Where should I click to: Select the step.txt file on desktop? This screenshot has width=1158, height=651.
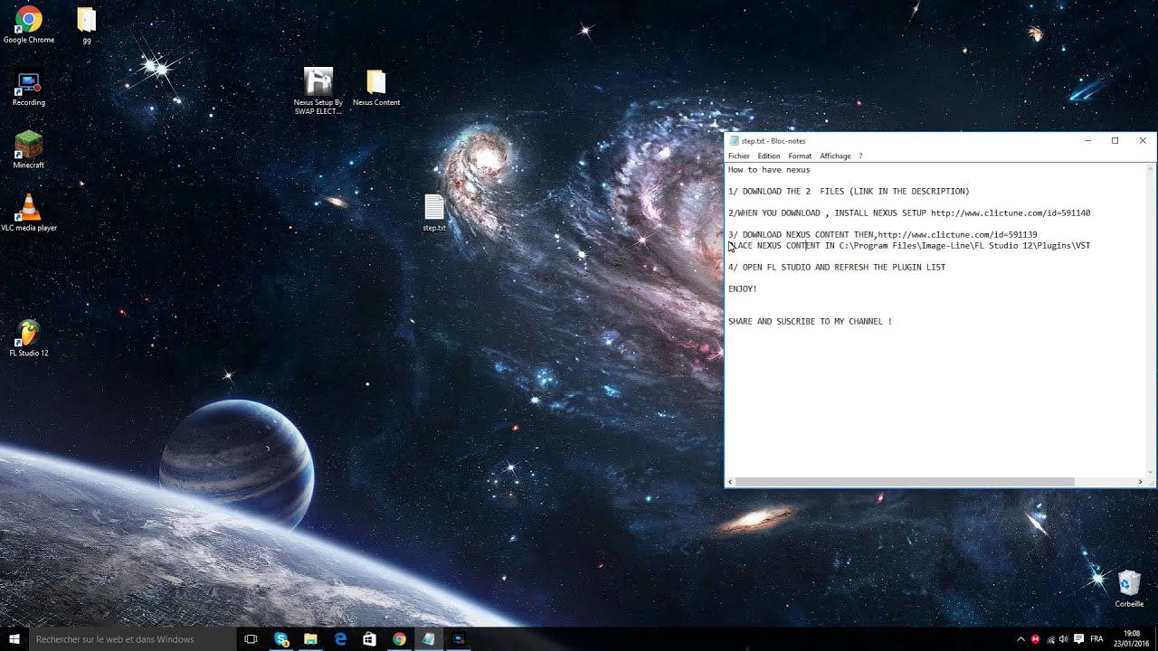click(434, 213)
